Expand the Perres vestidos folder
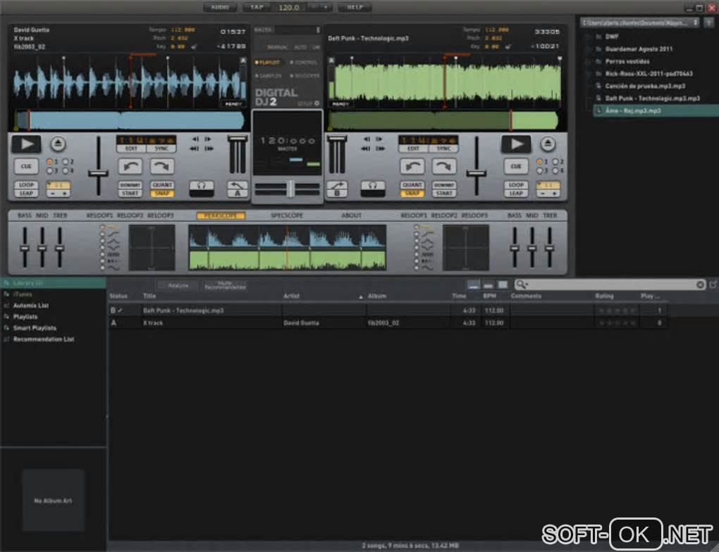This screenshot has width=719, height=552. pos(589,61)
